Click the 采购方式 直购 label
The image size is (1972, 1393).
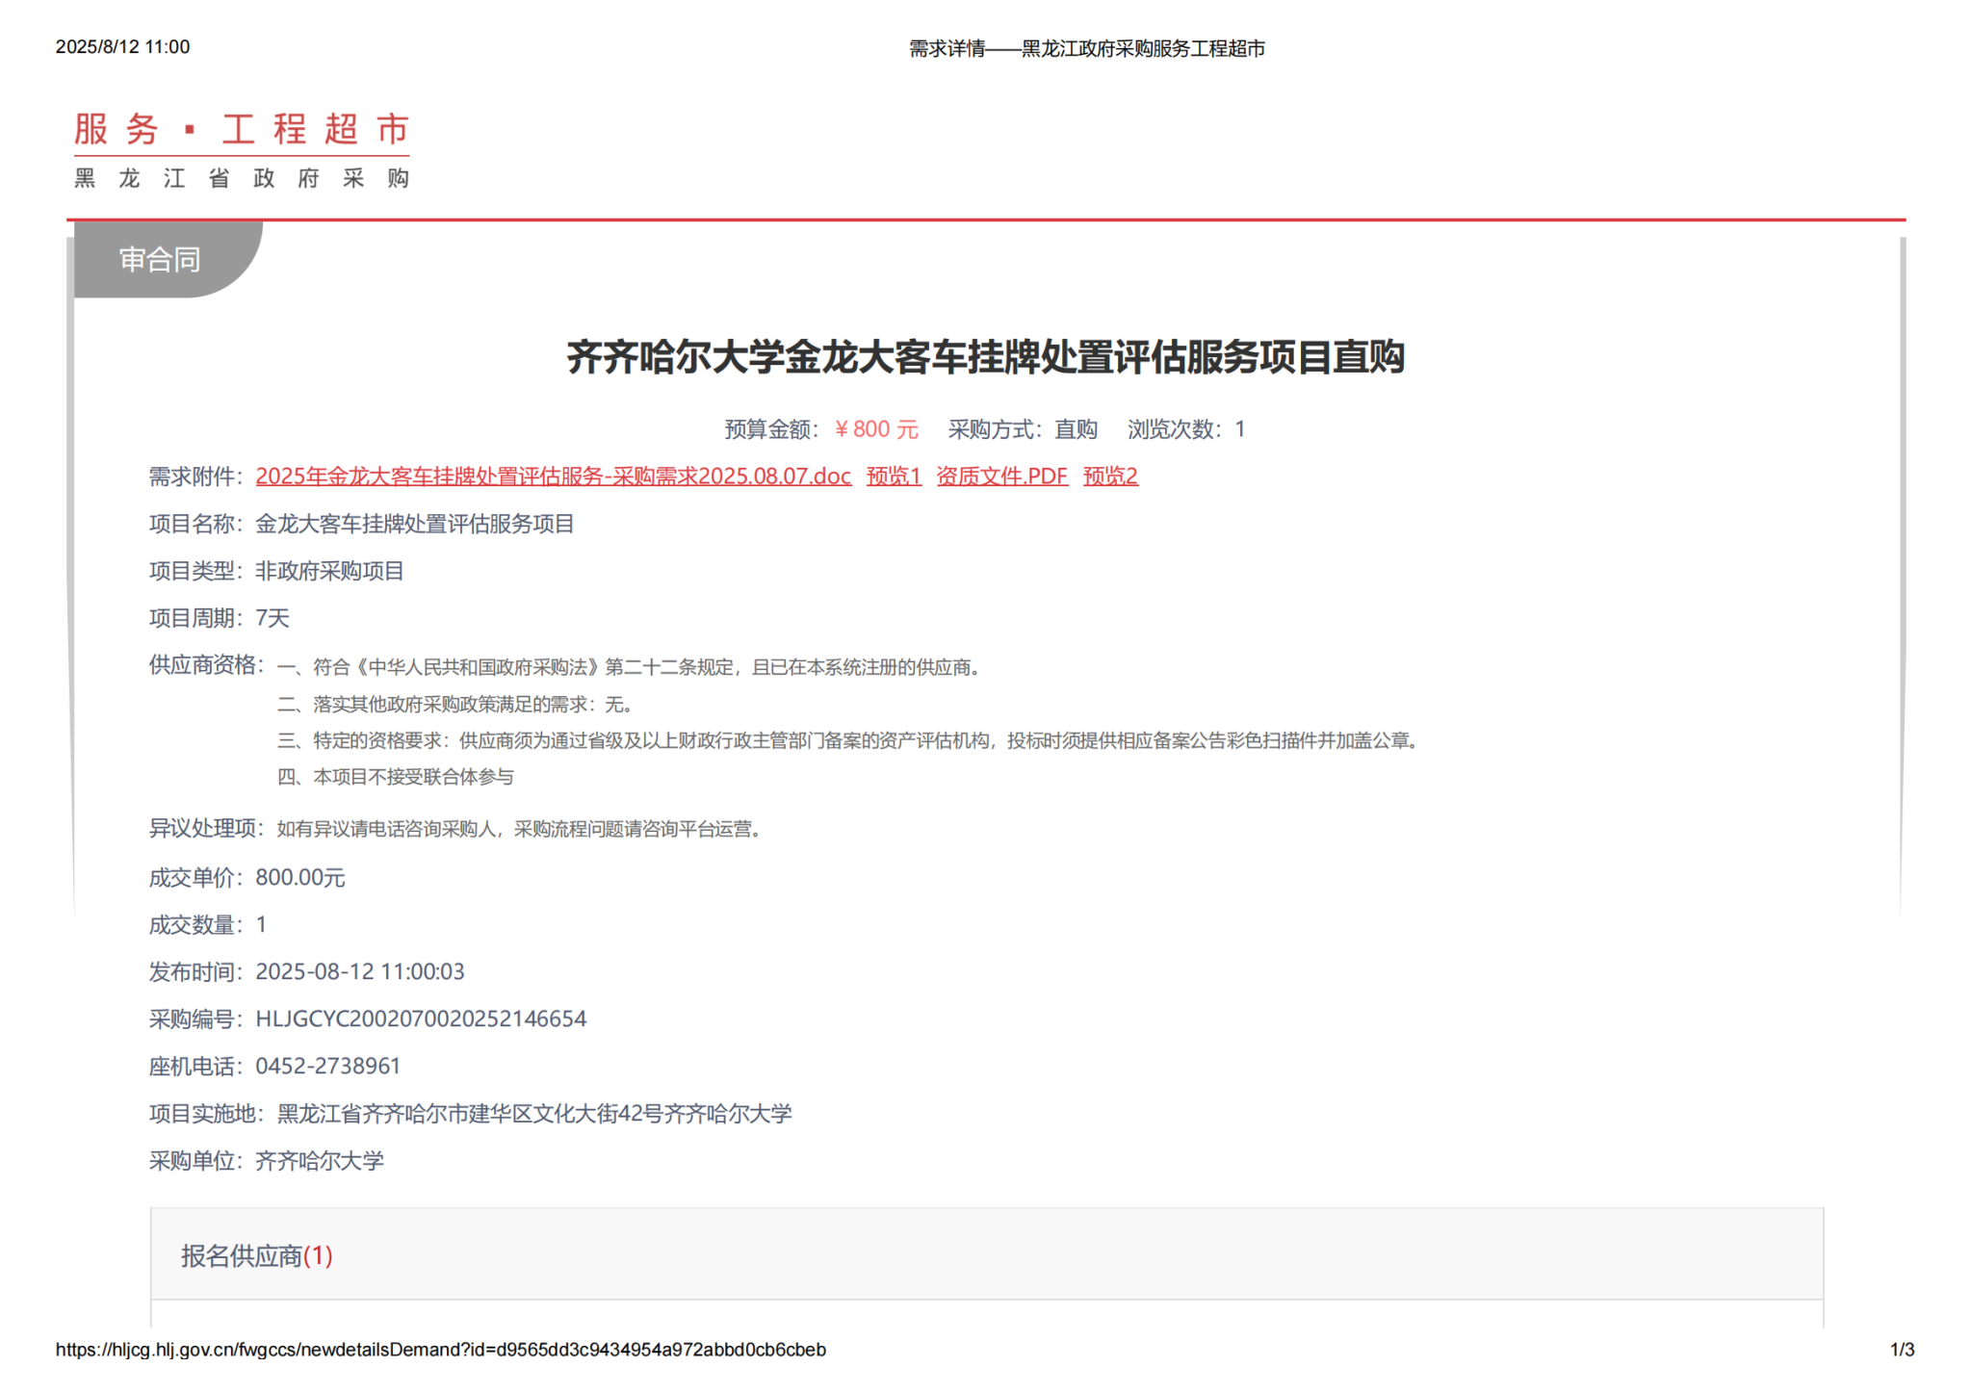point(1023,429)
